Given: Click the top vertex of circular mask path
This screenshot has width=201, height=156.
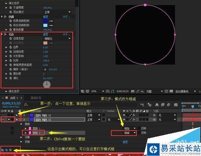Looking at the screenshot, I should pos(145,5).
